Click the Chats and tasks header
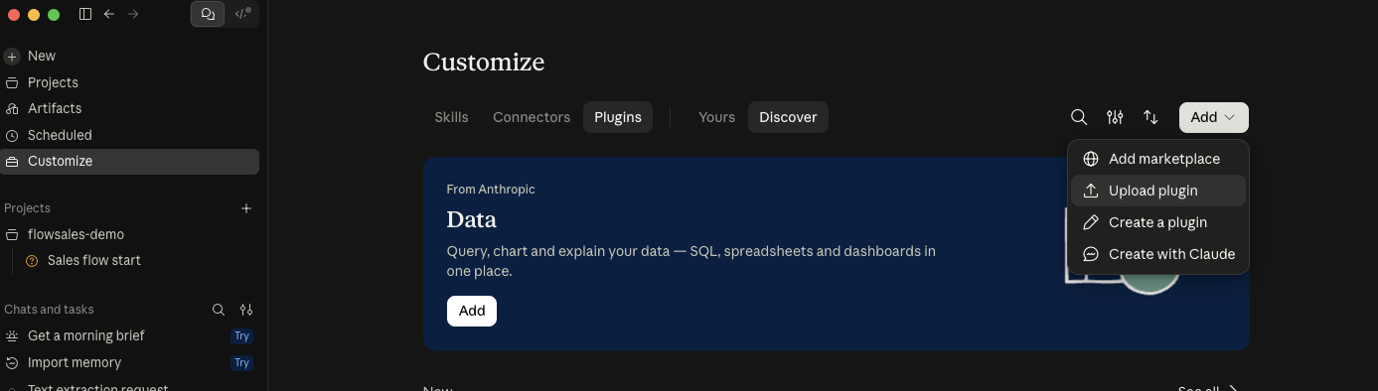This screenshot has width=1378, height=391. (49, 310)
